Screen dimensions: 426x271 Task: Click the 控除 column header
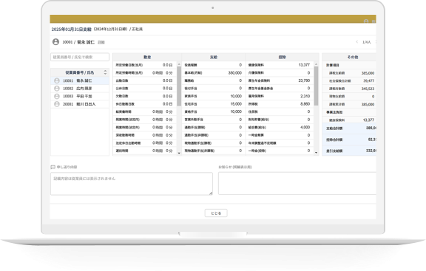(x=282, y=57)
